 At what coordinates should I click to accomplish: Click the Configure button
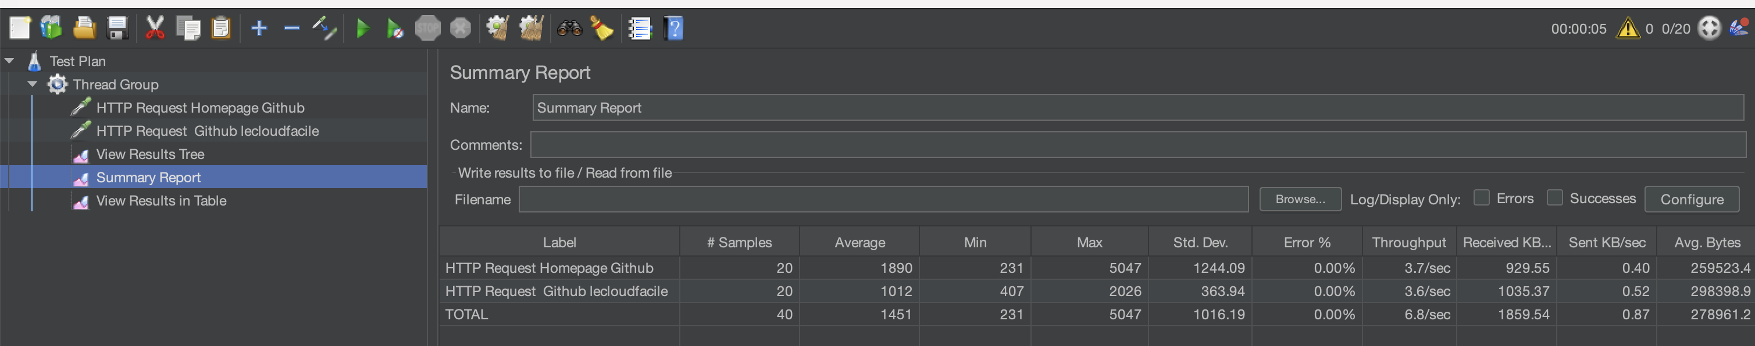pos(1691,199)
